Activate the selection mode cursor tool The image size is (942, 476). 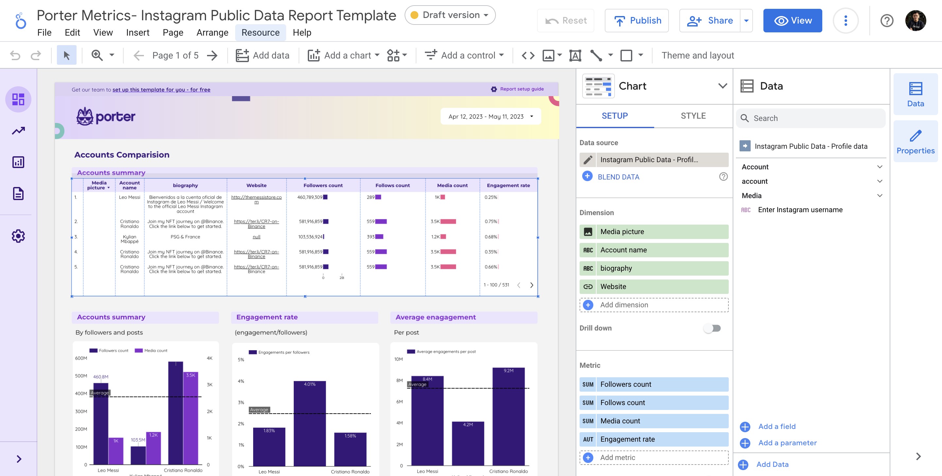point(66,55)
